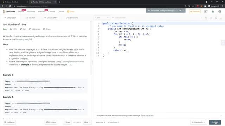Open the Java language dropdown
This screenshot has height=126, width=225.
coord(102,18)
